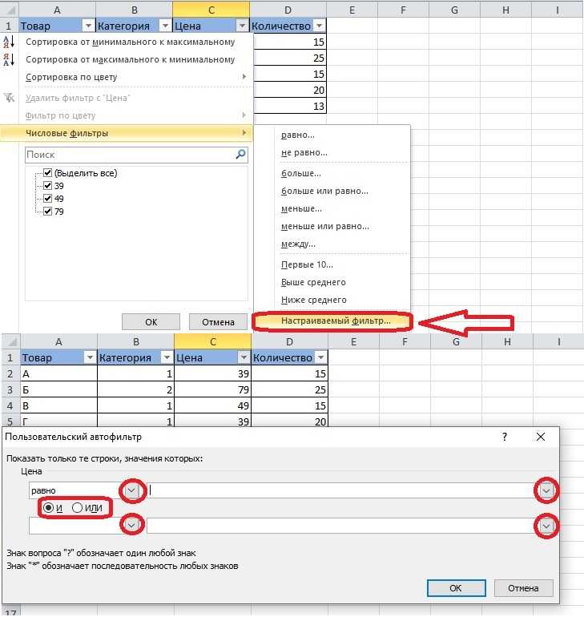Viewport: 584px width, 617px height.
Task: Select column D header in lower sheet
Action: tap(289, 341)
